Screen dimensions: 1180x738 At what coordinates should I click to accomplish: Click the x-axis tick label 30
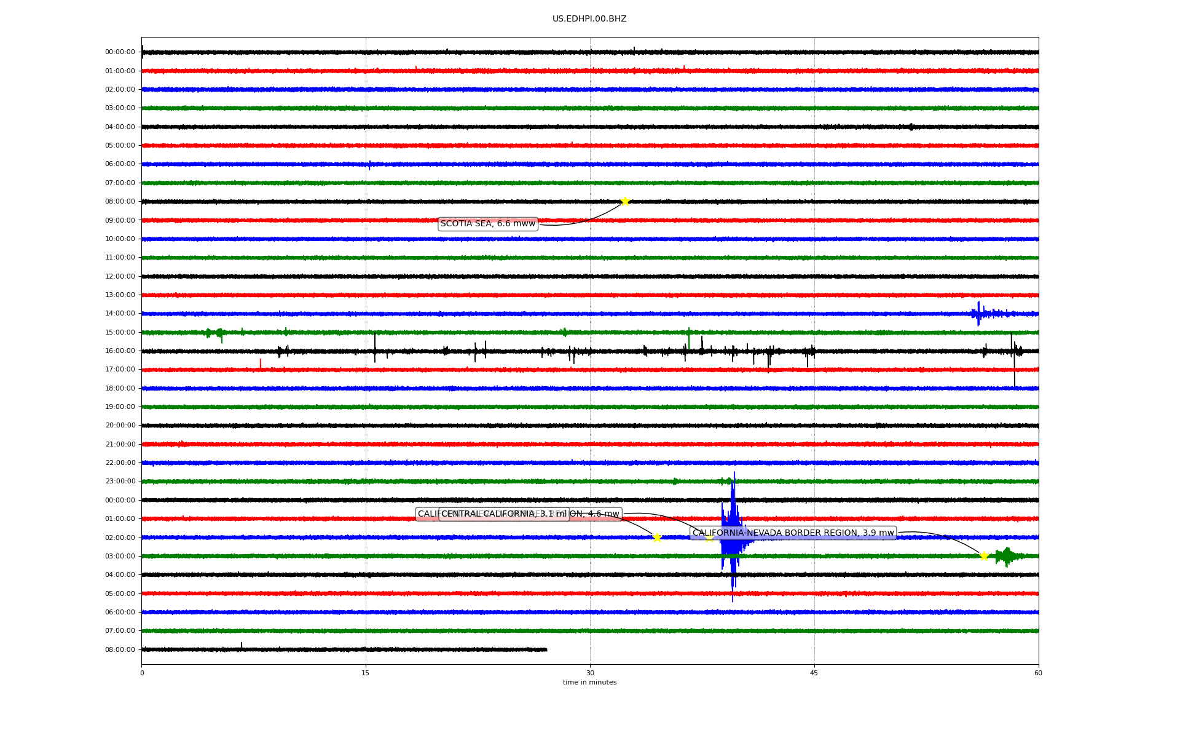tap(590, 673)
